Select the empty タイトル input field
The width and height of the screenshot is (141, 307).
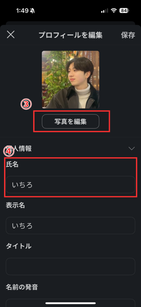tap(70, 267)
